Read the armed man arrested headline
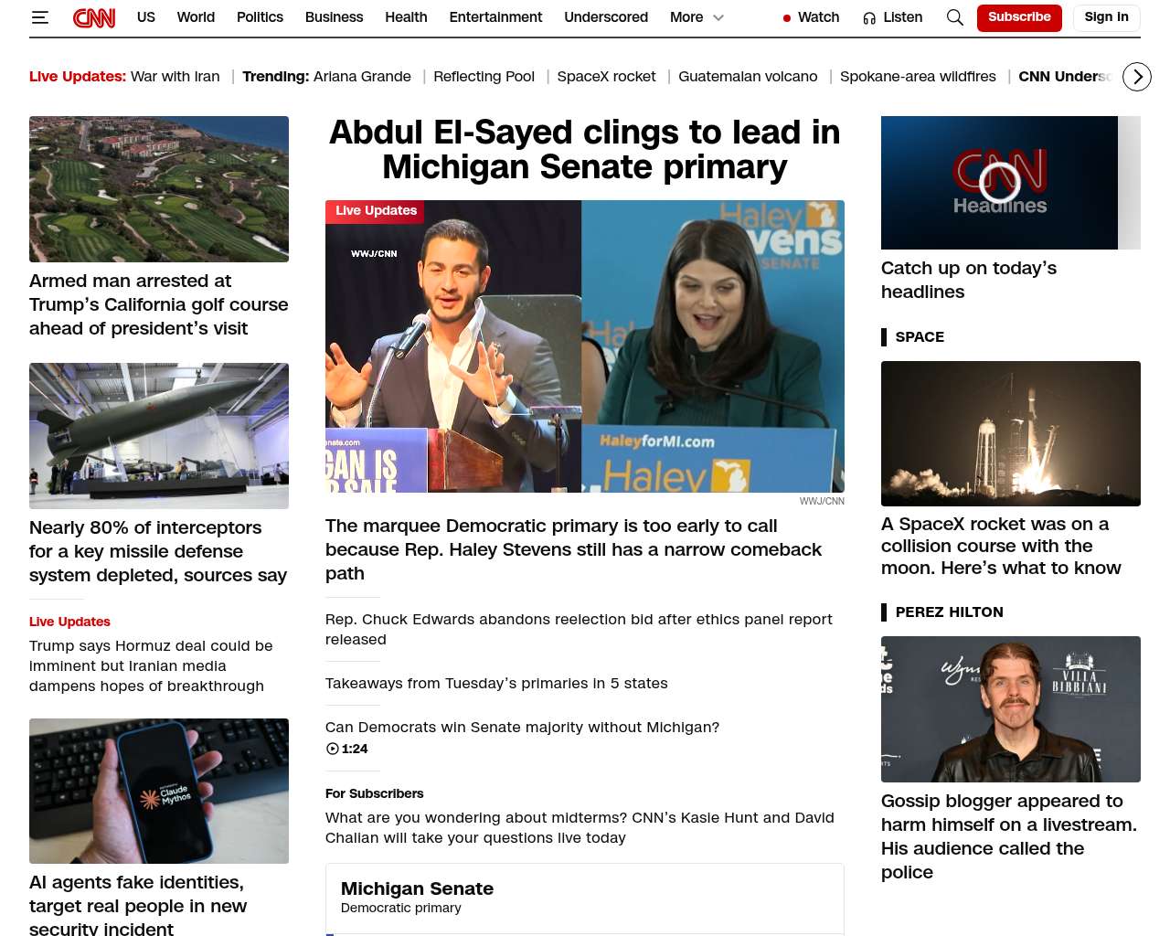This screenshot has height=936, width=1170. [x=159, y=304]
